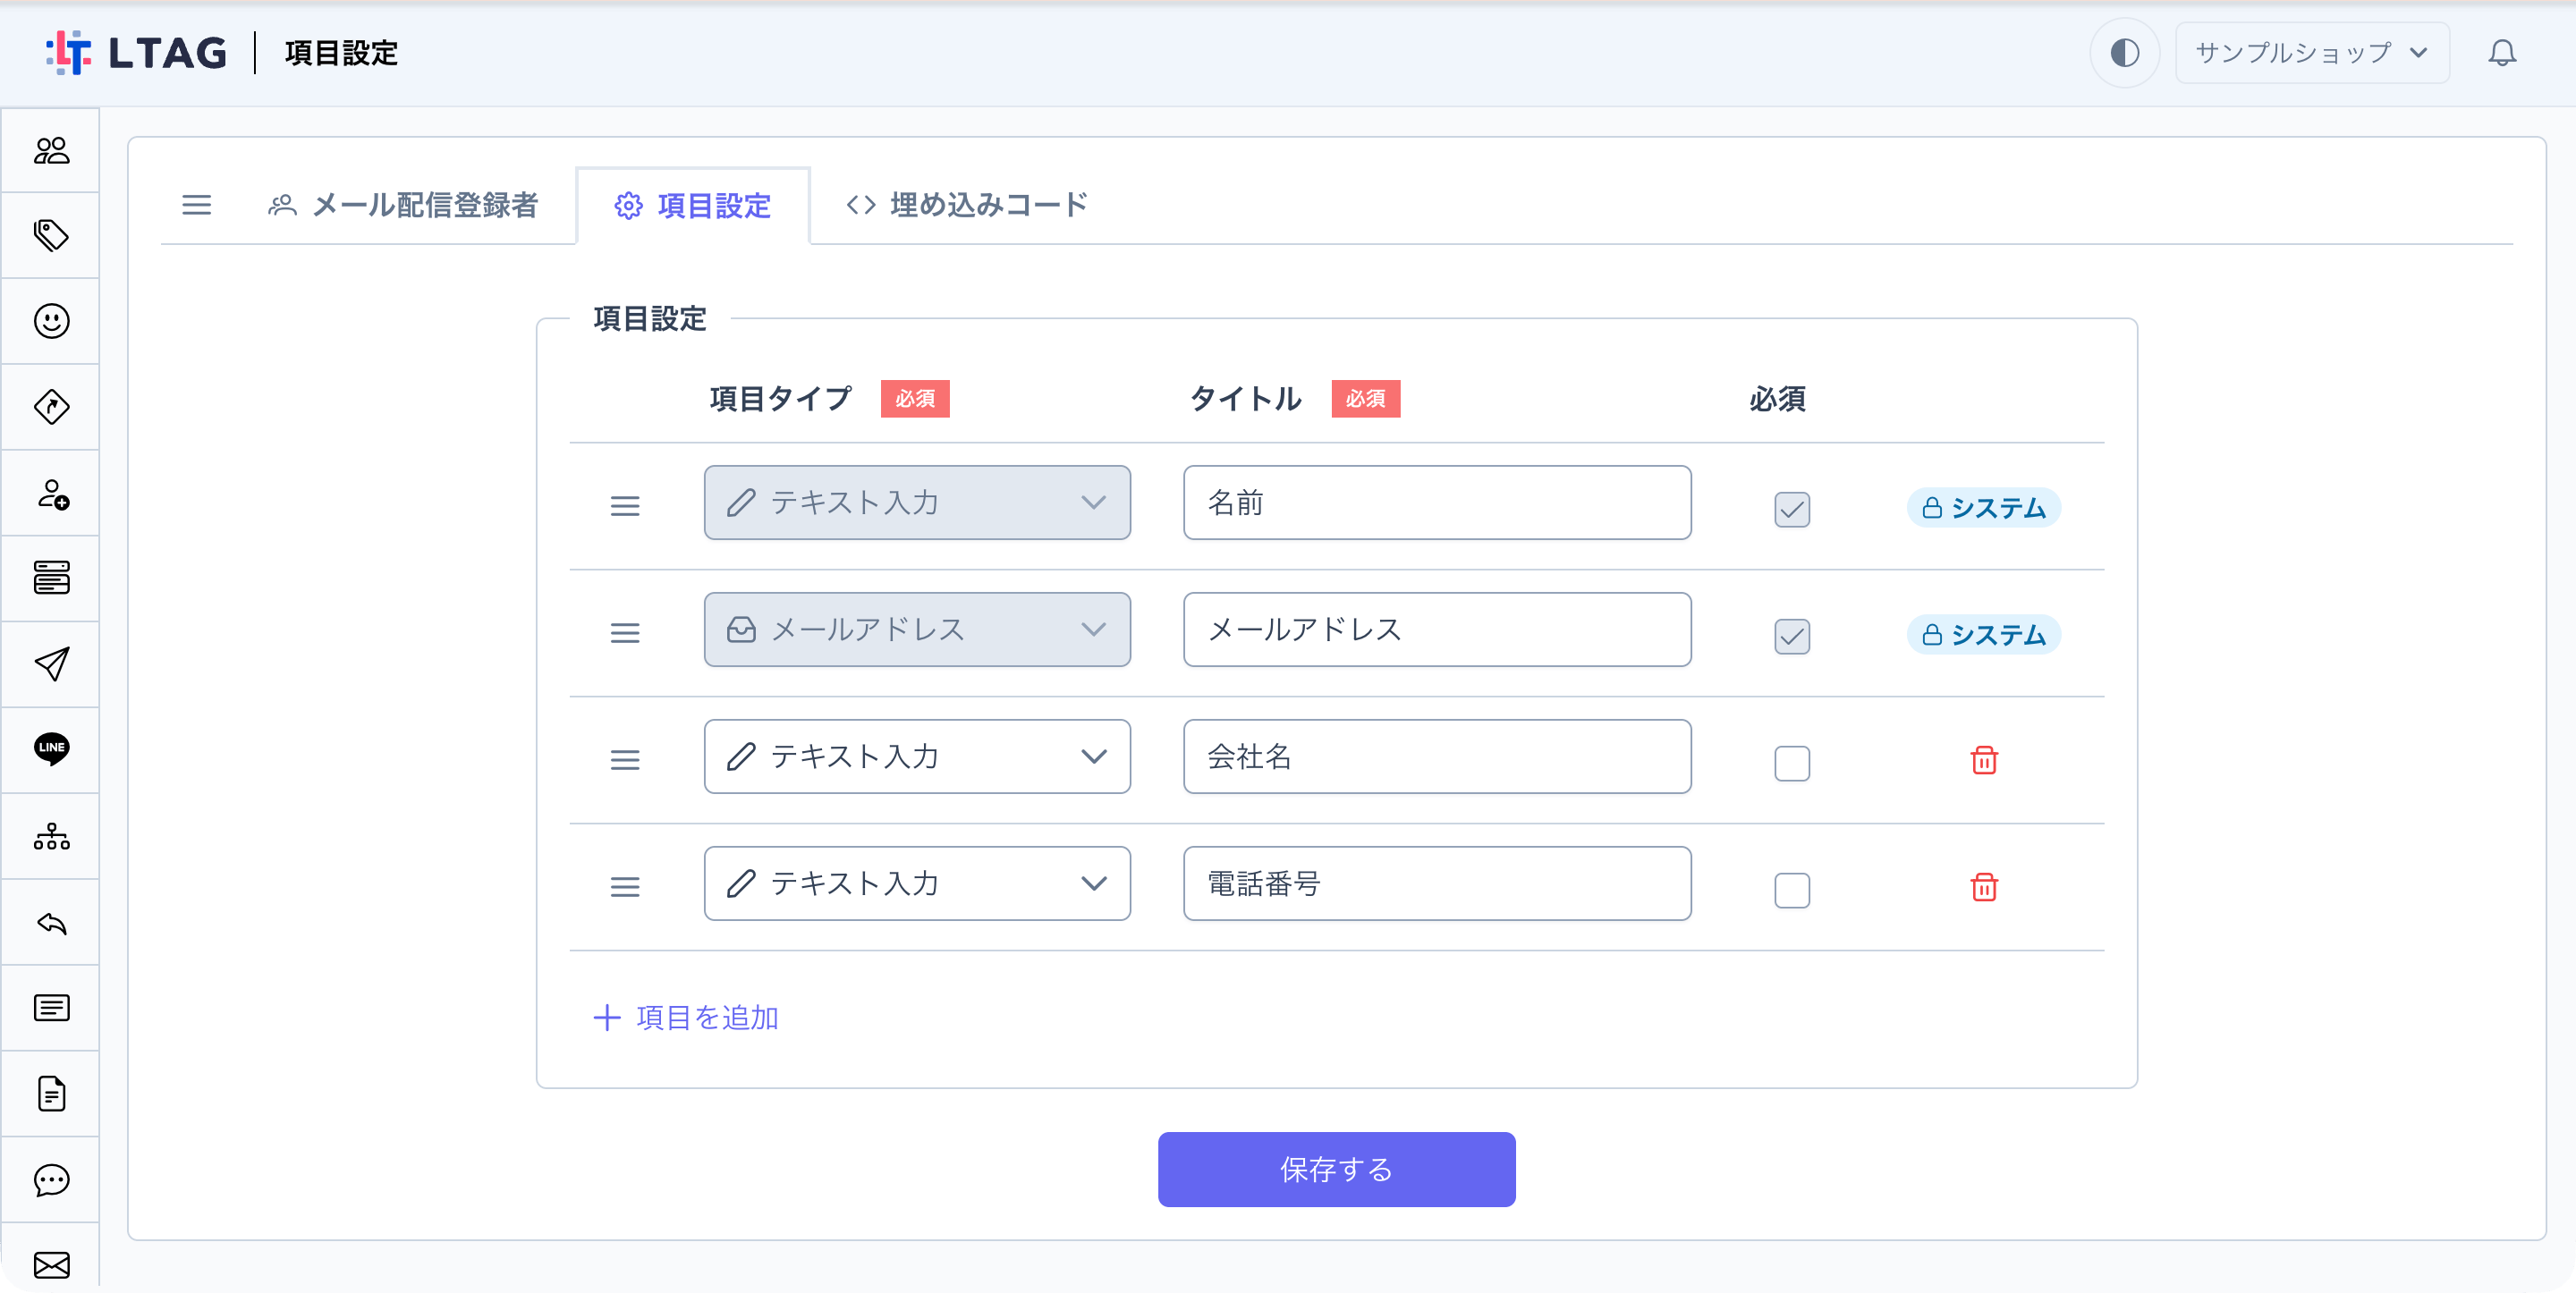
Task: Open the paper plane send icon
Action: click(51, 664)
